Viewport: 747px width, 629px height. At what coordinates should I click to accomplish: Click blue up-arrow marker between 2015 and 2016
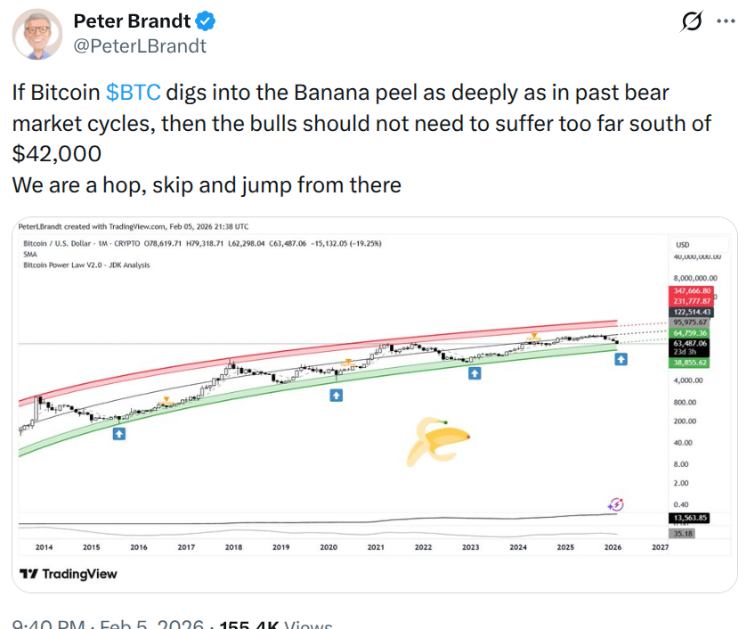click(119, 434)
